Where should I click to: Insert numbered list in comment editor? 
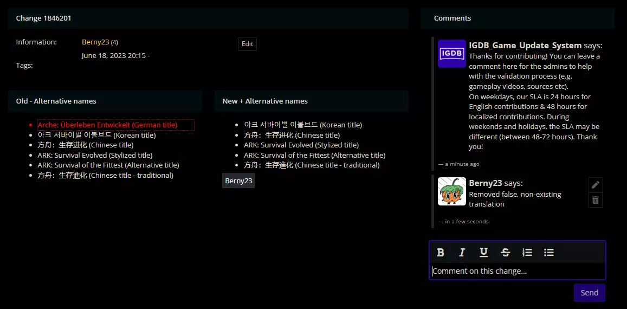coord(527,252)
